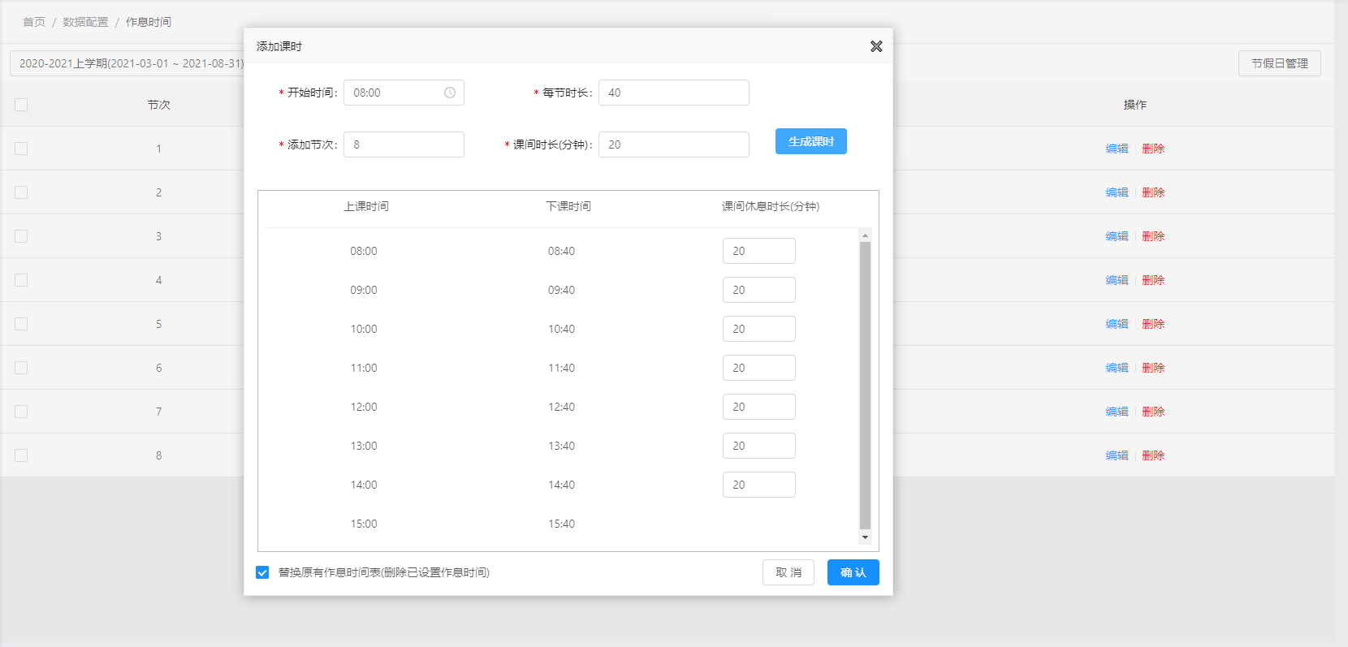Image resolution: width=1348 pixels, height=647 pixels.
Task: Click the 操作 column header
Action: point(1135,105)
